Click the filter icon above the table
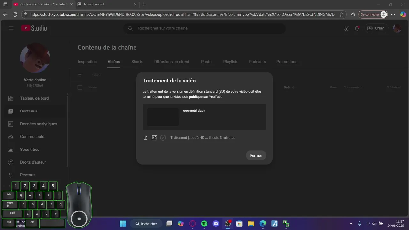 80,75
